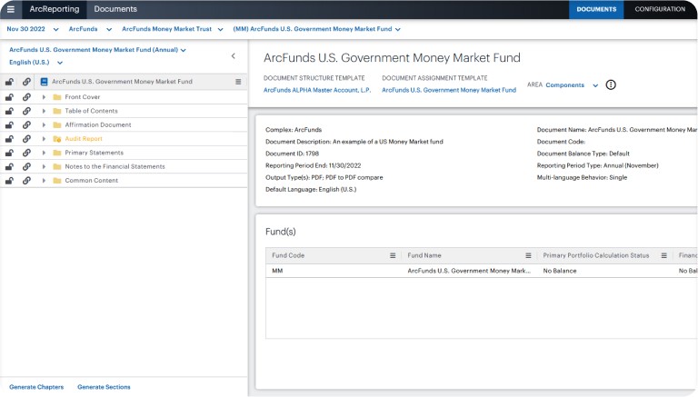The image size is (698, 397).
Task: Expand the Audit Report folder
Action: [x=44, y=139]
